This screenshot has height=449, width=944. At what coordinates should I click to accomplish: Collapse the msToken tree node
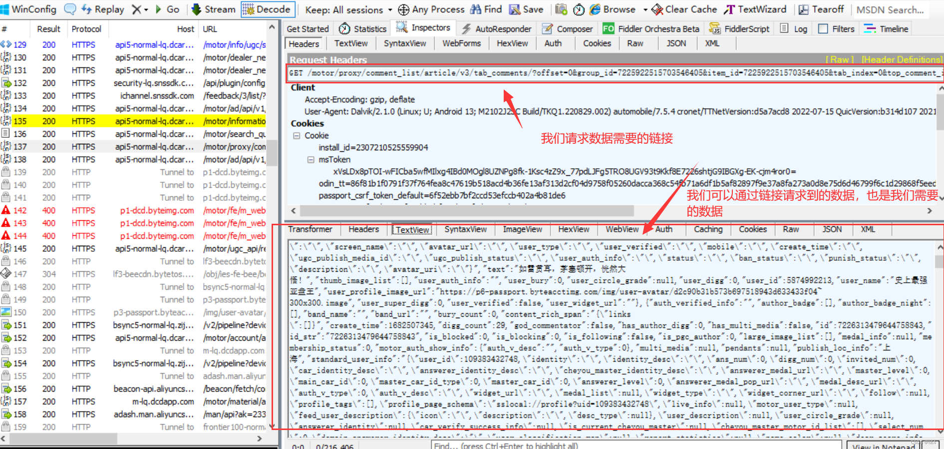point(311,160)
